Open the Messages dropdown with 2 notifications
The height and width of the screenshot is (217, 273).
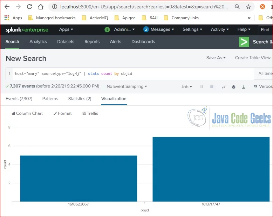tap(159, 29)
